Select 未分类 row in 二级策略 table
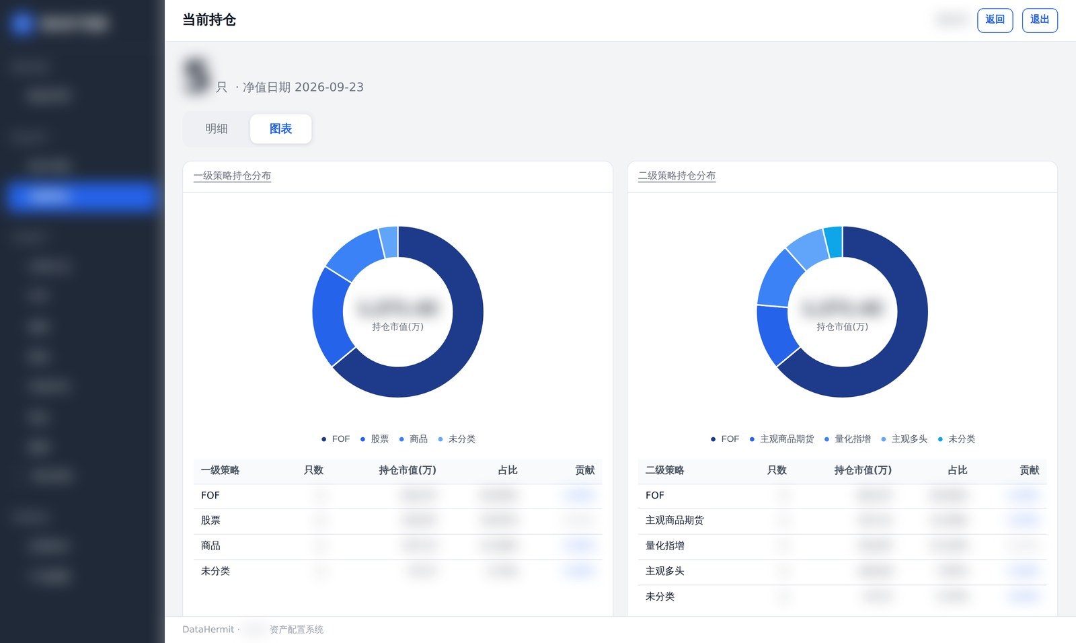Screen dimensions: 1076x643 [842, 597]
